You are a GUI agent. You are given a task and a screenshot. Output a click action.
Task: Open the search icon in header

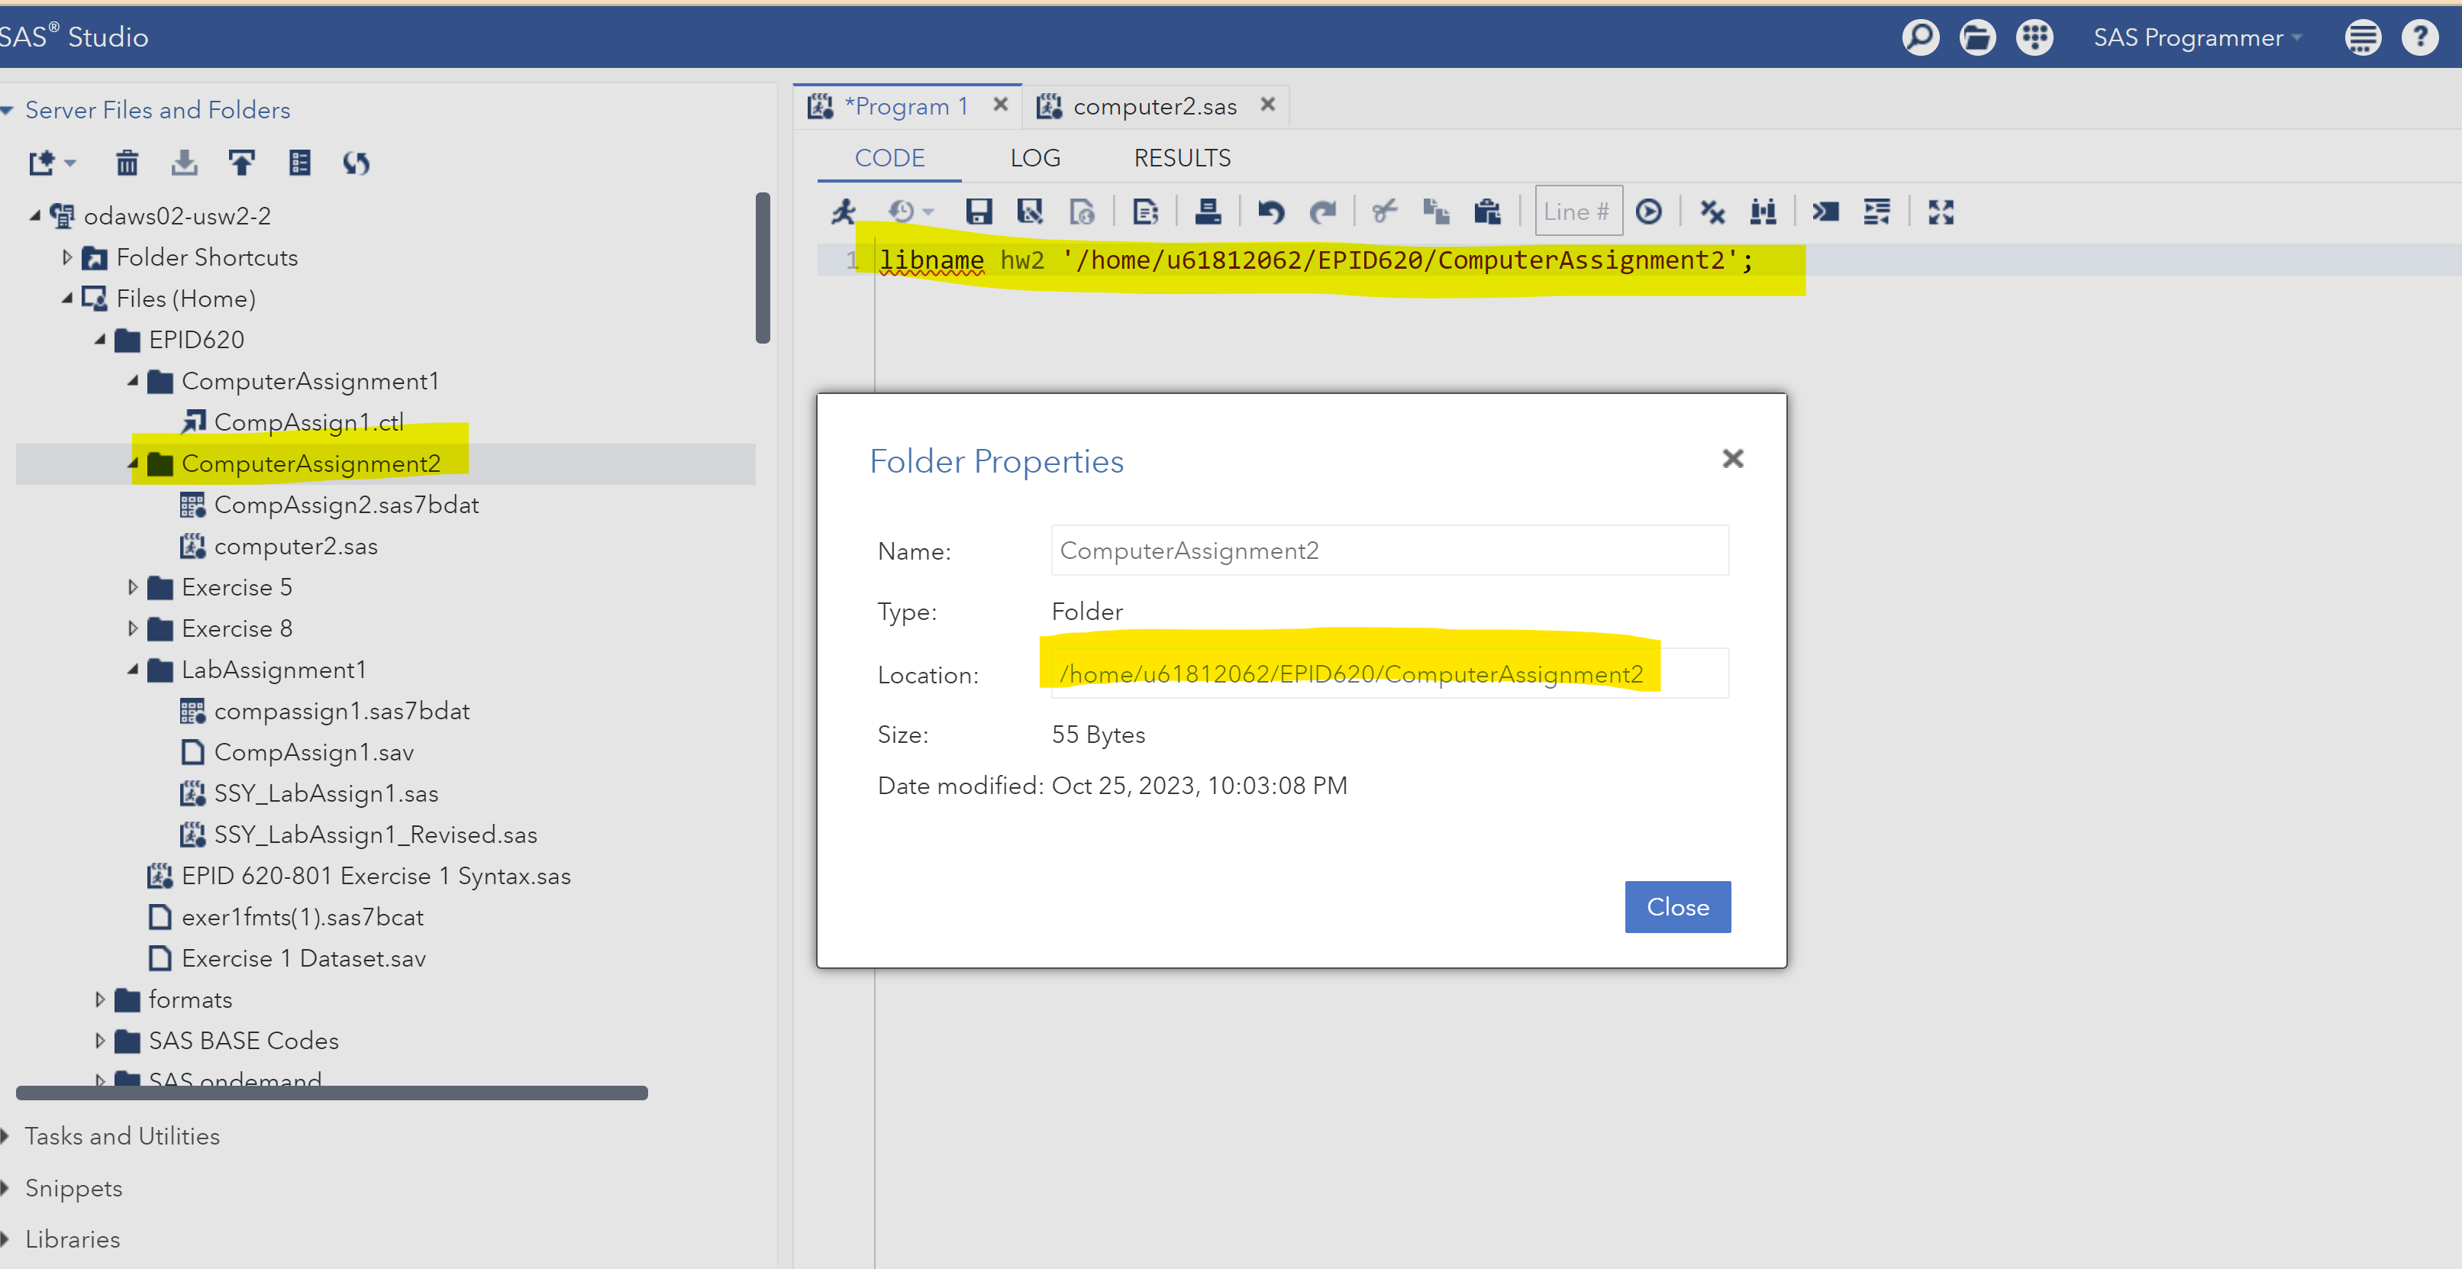pos(1919,37)
